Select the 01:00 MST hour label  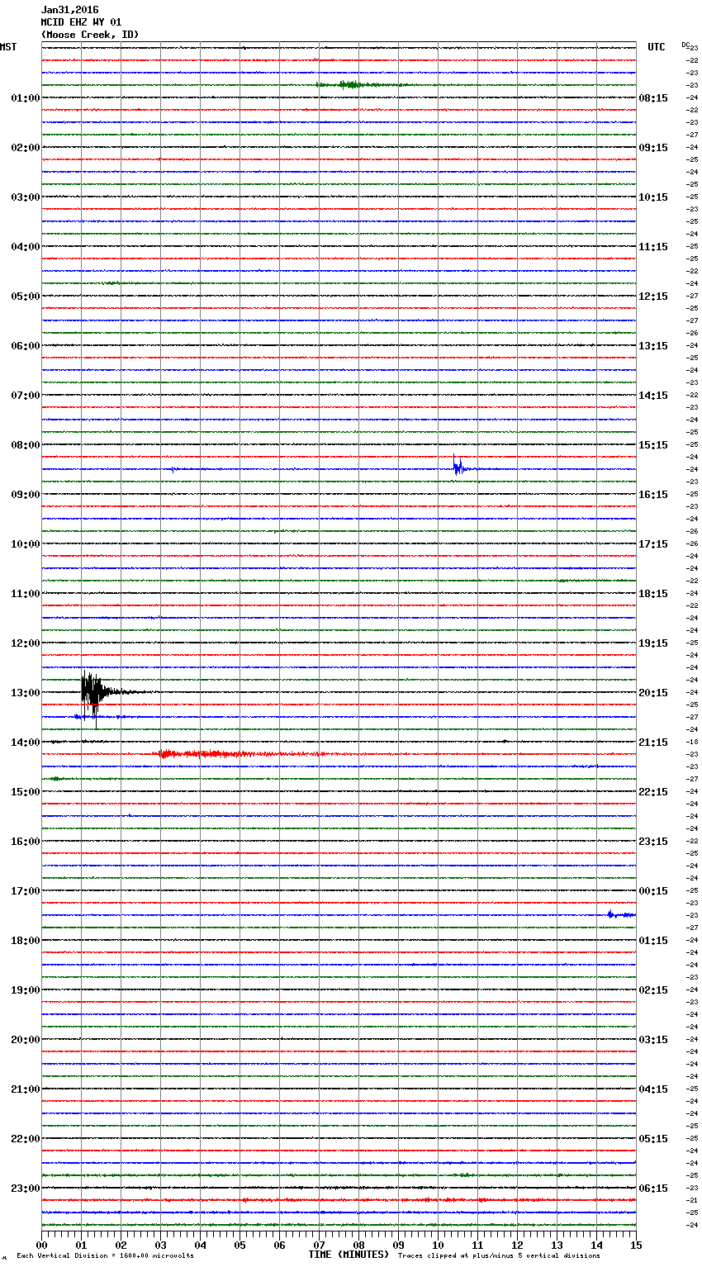tap(25, 98)
